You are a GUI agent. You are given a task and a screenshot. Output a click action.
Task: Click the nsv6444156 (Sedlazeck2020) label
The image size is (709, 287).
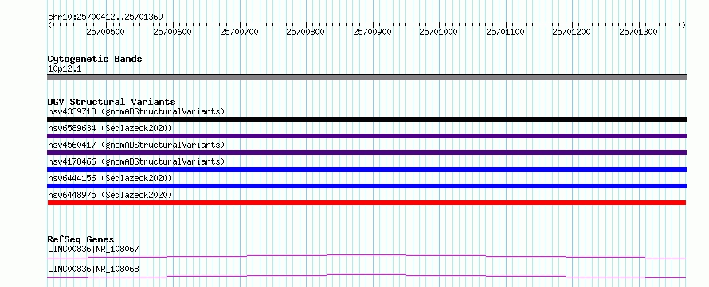pyautogui.click(x=110, y=178)
